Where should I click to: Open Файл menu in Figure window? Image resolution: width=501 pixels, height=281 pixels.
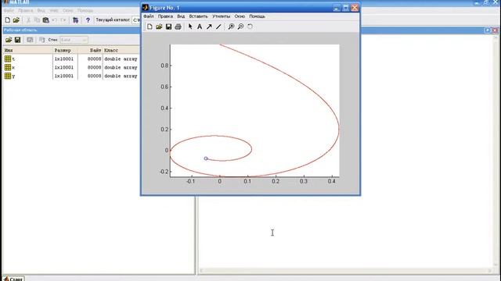149,16
